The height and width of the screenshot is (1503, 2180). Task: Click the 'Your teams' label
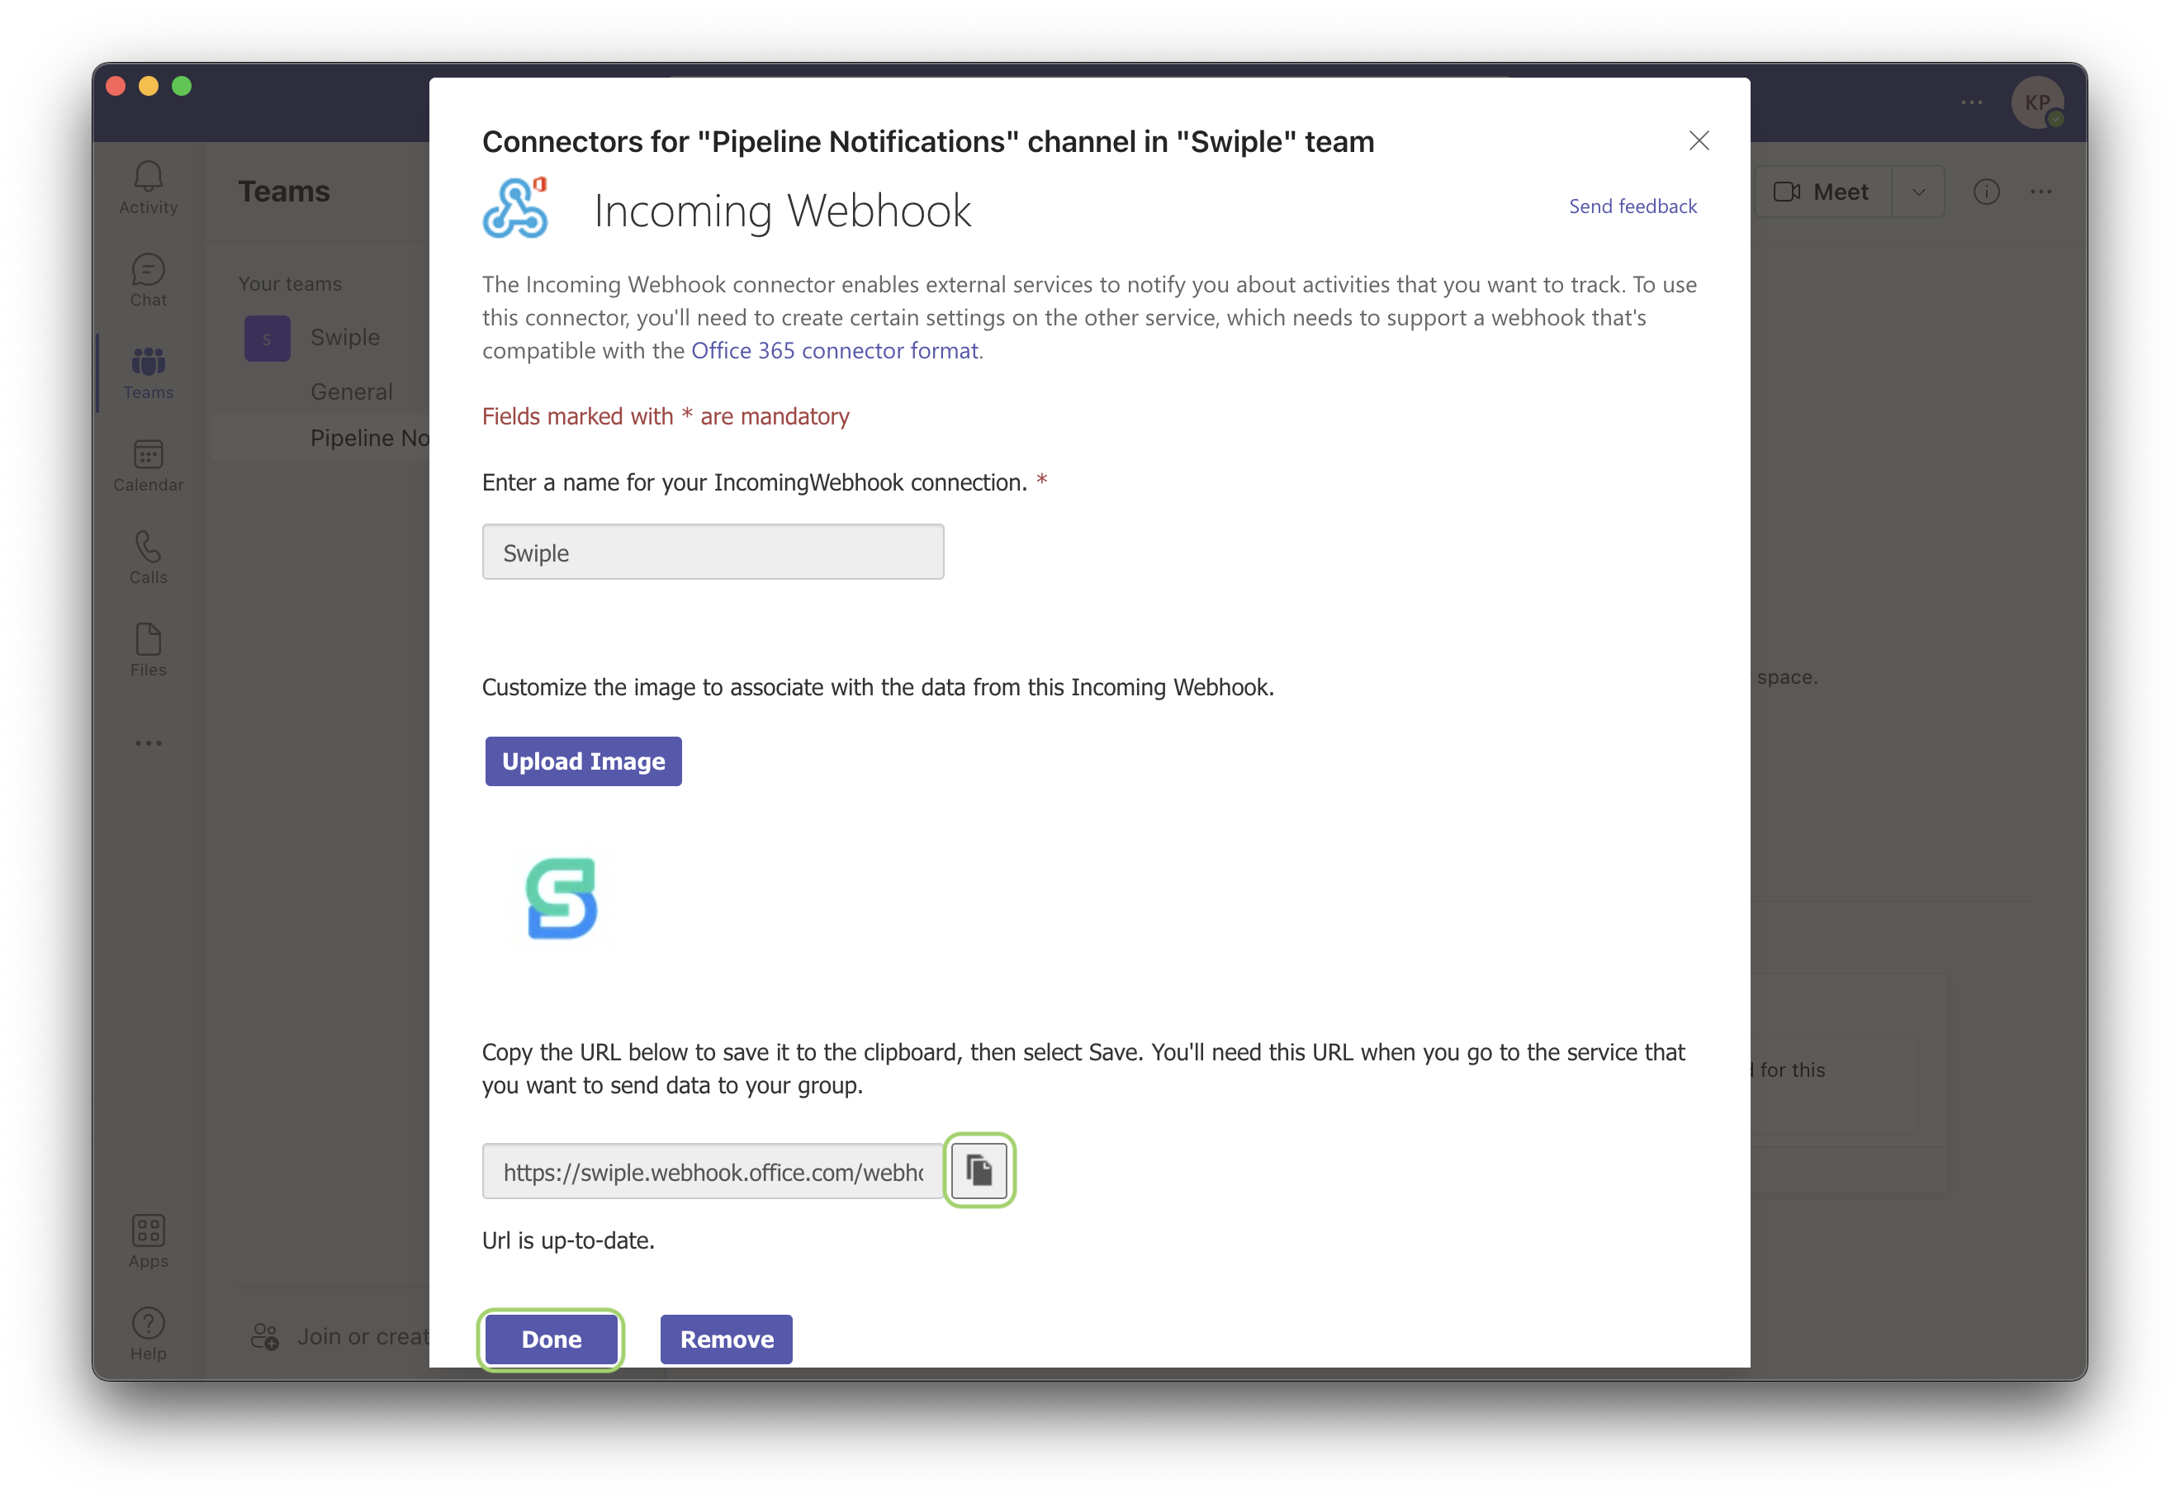click(x=289, y=283)
